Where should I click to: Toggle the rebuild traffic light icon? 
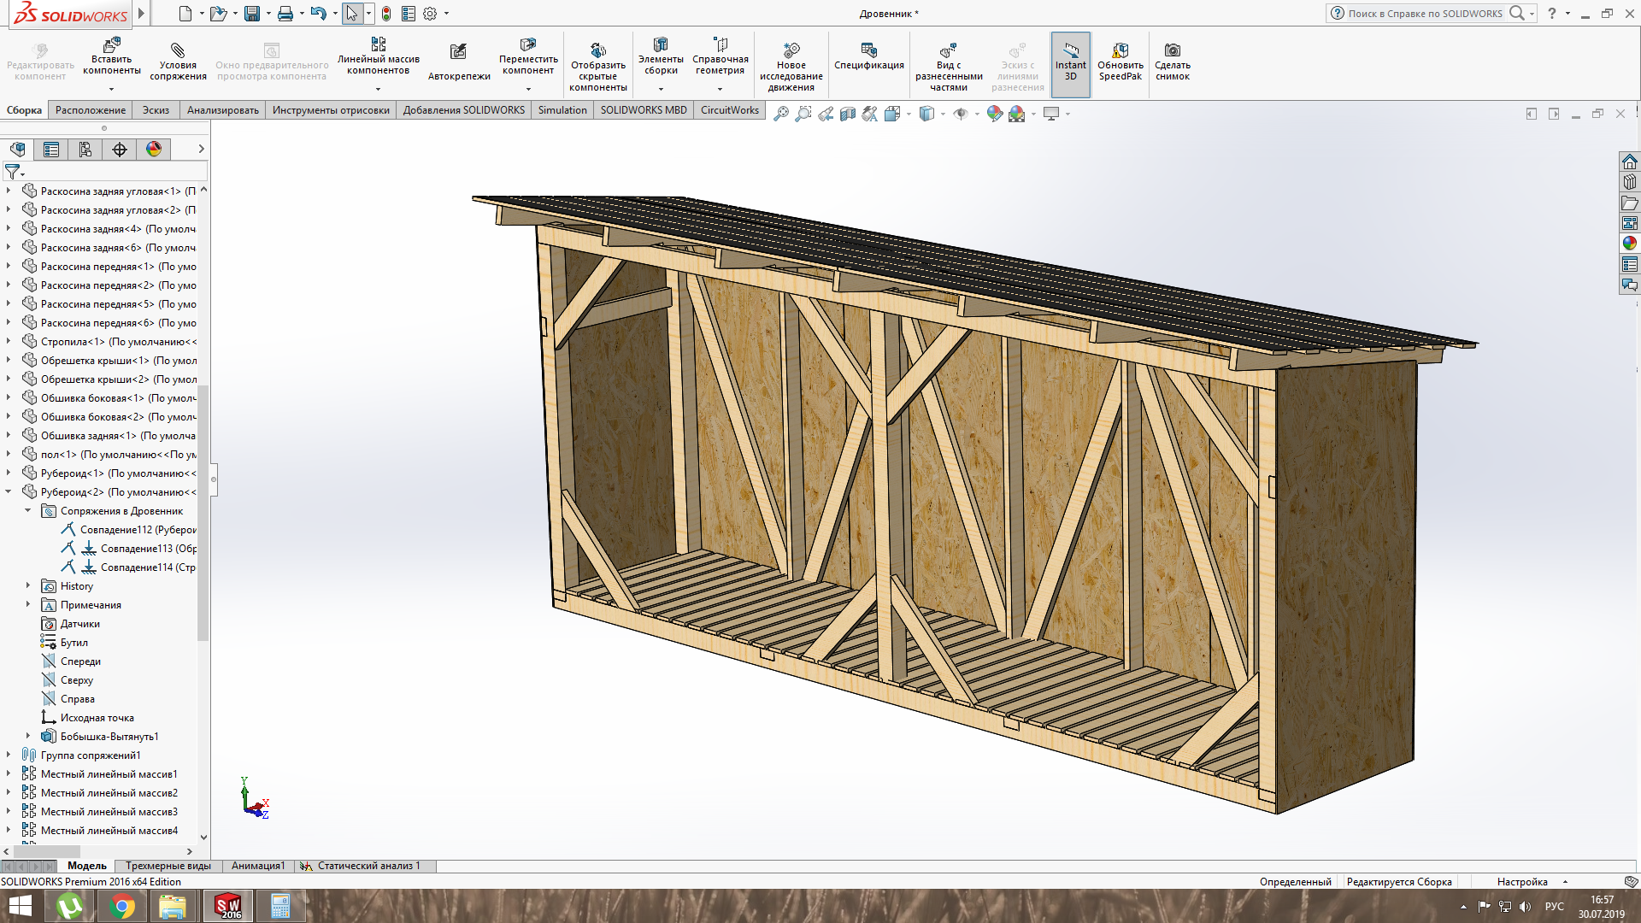coord(386,14)
